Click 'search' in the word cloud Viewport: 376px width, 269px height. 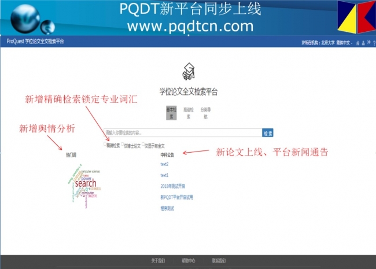pyautogui.click(x=86, y=183)
